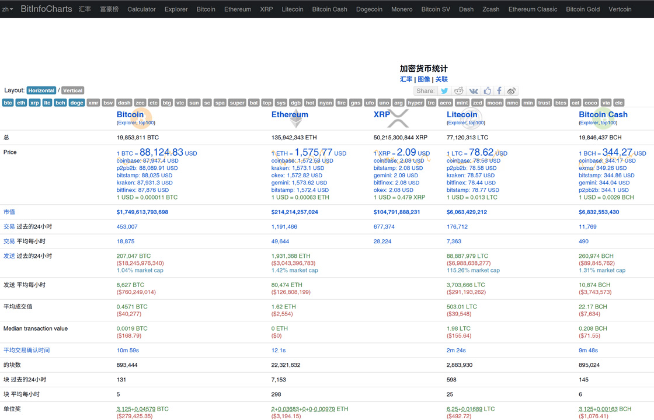This screenshot has width=654, height=420.
Task: Open Calculator in the top navigation
Action: click(x=141, y=9)
